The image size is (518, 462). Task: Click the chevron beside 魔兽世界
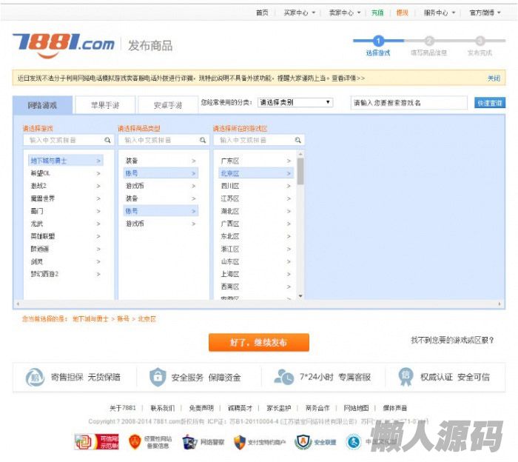point(98,198)
